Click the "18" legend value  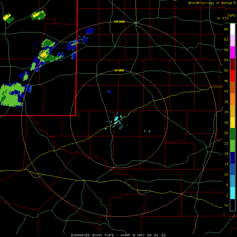point(226,154)
